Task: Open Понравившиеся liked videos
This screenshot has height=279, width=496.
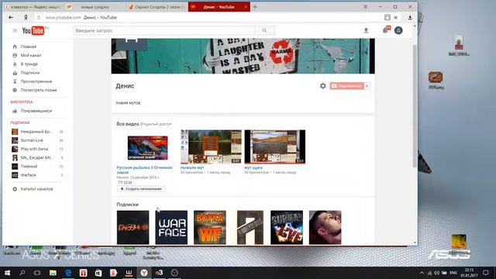Action: tap(37, 111)
